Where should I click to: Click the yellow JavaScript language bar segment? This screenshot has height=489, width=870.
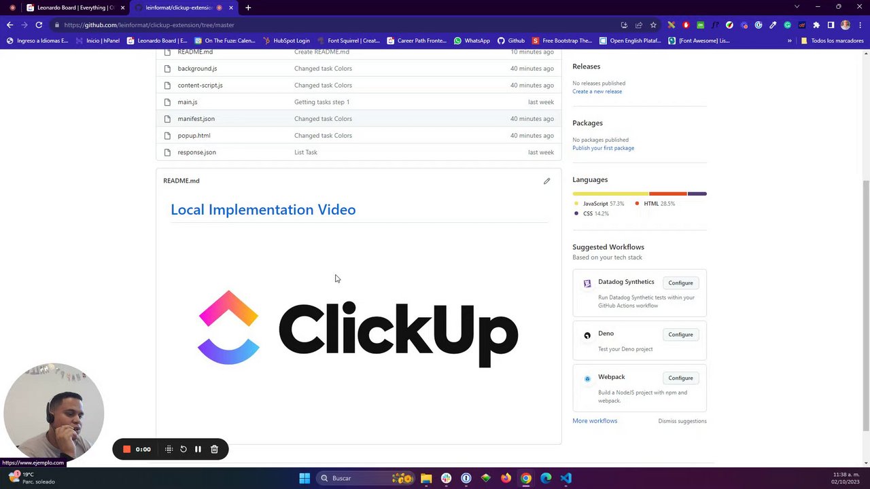(610, 194)
